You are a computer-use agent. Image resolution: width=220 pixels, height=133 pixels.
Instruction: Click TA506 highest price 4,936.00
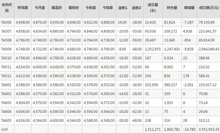57,22
